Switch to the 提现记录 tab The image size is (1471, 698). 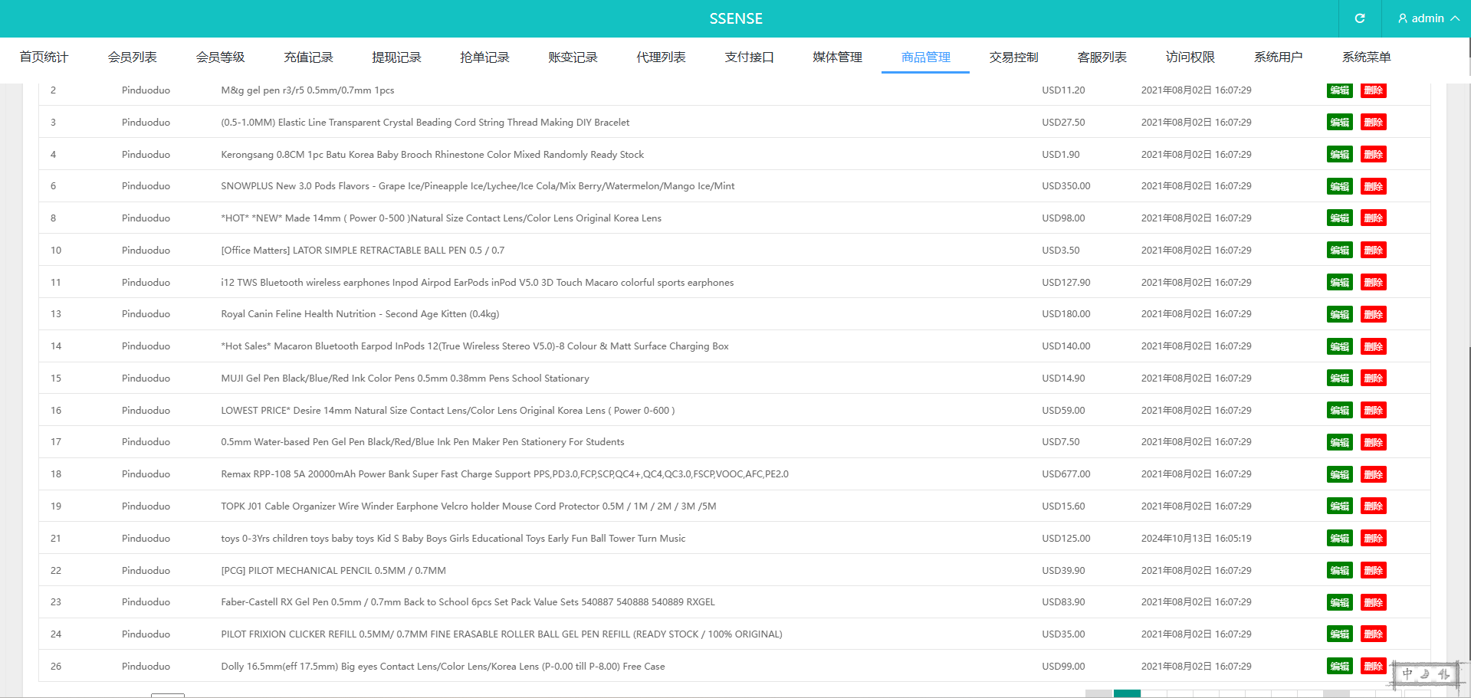coord(396,57)
